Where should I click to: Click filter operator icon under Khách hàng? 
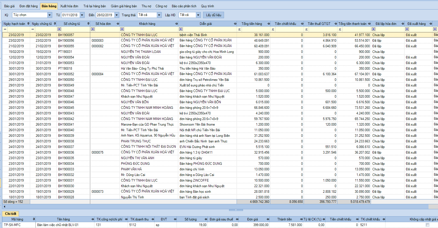pos(122,29)
